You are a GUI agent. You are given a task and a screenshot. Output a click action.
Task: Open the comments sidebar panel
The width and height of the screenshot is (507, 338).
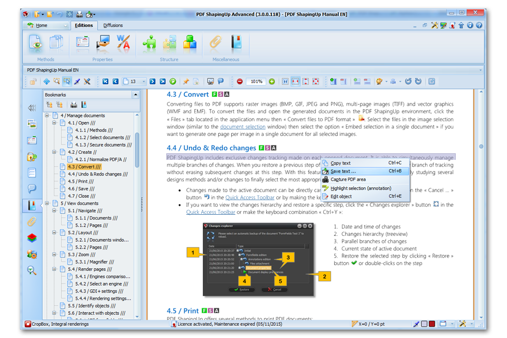pos(32,188)
